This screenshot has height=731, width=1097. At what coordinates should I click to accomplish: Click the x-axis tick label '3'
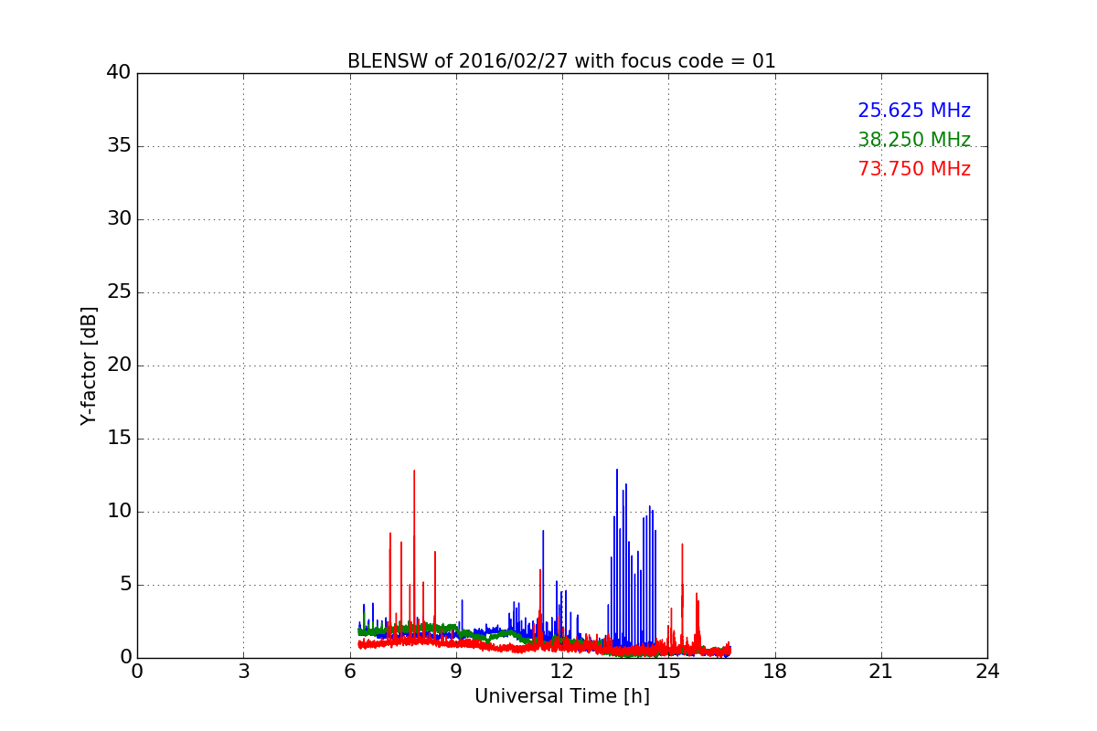243,672
